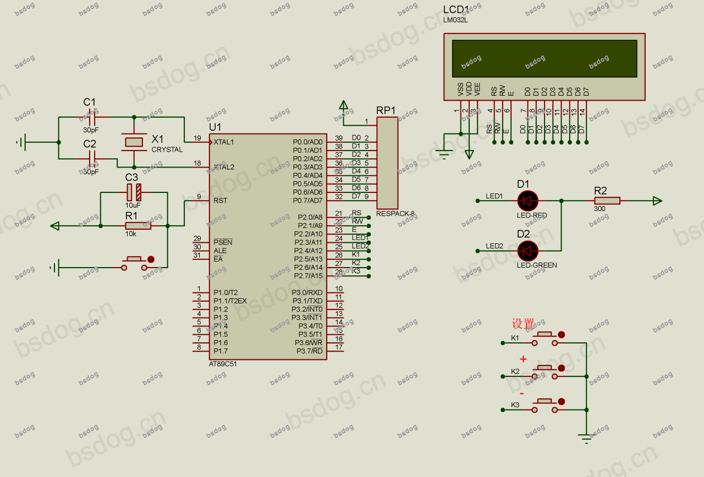Click the K1 net label beside setting switch
This screenshot has width=704, height=477.
(515, 338)
